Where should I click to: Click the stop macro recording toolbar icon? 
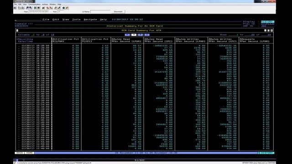pos(51,8)
